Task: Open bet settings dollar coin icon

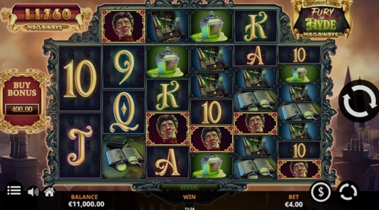Action: pos(321,192)
